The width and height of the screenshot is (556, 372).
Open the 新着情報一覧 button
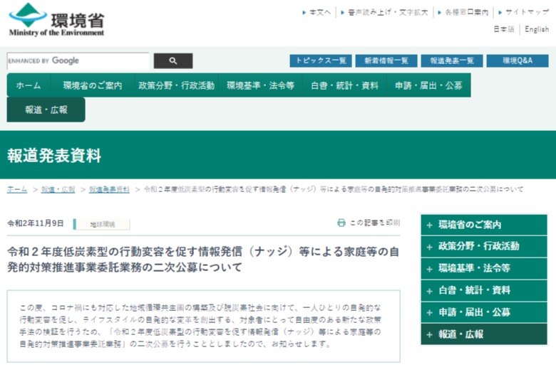pyautogui.click(x=386, y=61)
